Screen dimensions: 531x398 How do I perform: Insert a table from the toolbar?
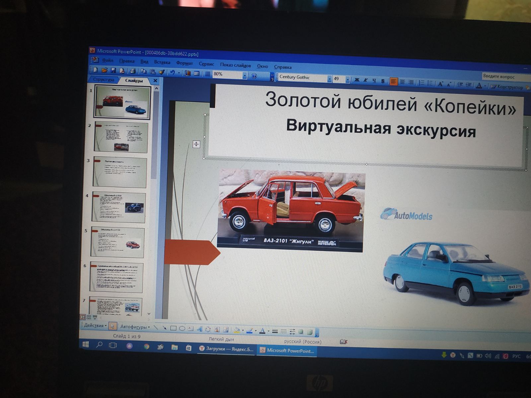pos(196,73)
